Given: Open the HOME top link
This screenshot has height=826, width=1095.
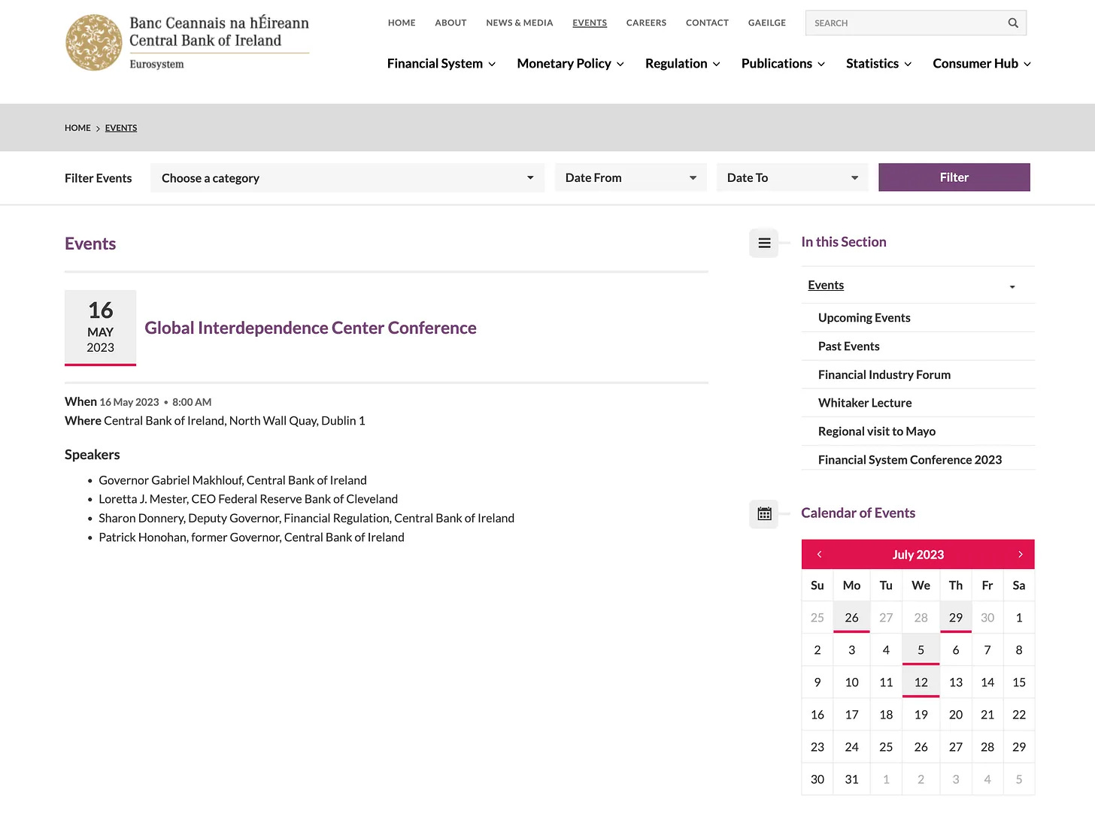Looking at the screenshot, I should pos(402,23).
